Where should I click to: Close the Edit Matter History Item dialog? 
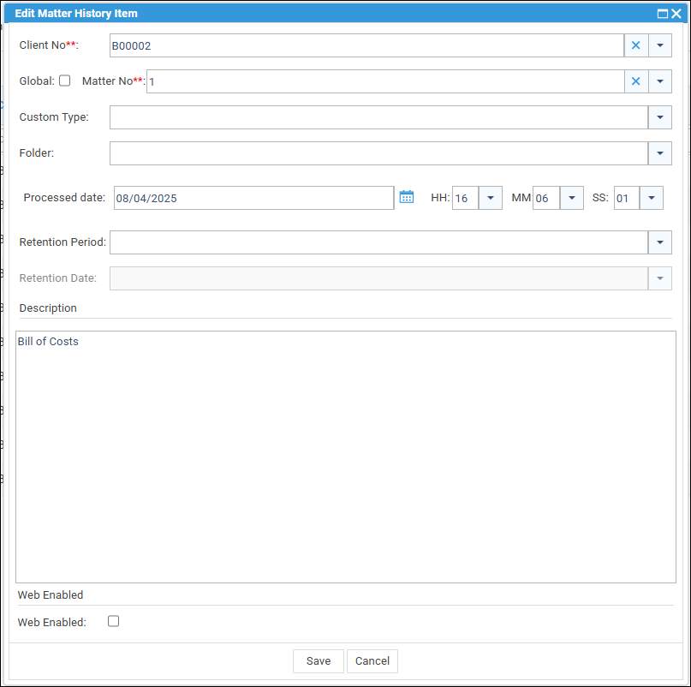(676, 14)
